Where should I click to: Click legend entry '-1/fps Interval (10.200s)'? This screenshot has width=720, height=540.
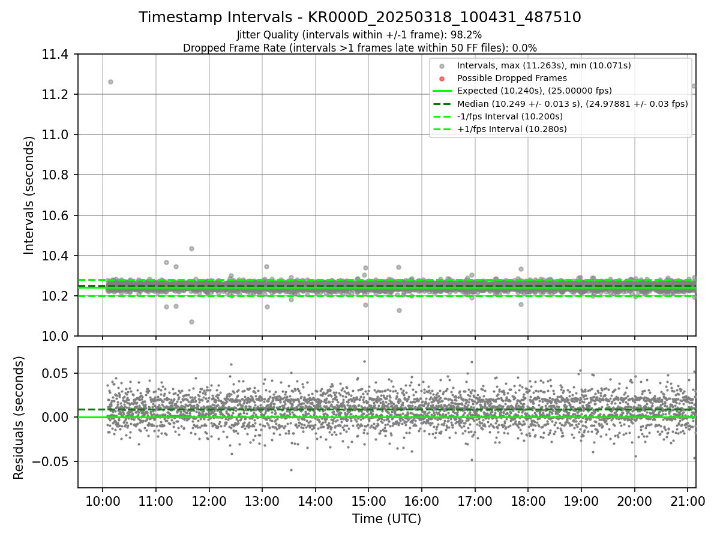click(510, 116)
